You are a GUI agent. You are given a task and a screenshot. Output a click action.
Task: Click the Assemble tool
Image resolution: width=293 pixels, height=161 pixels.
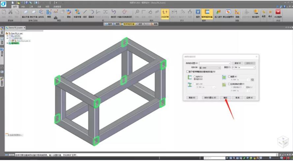pos(237,14)
